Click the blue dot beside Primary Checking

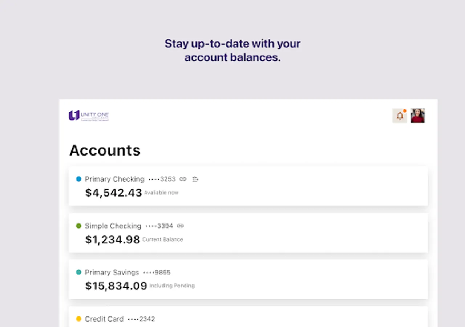(78, 179)
